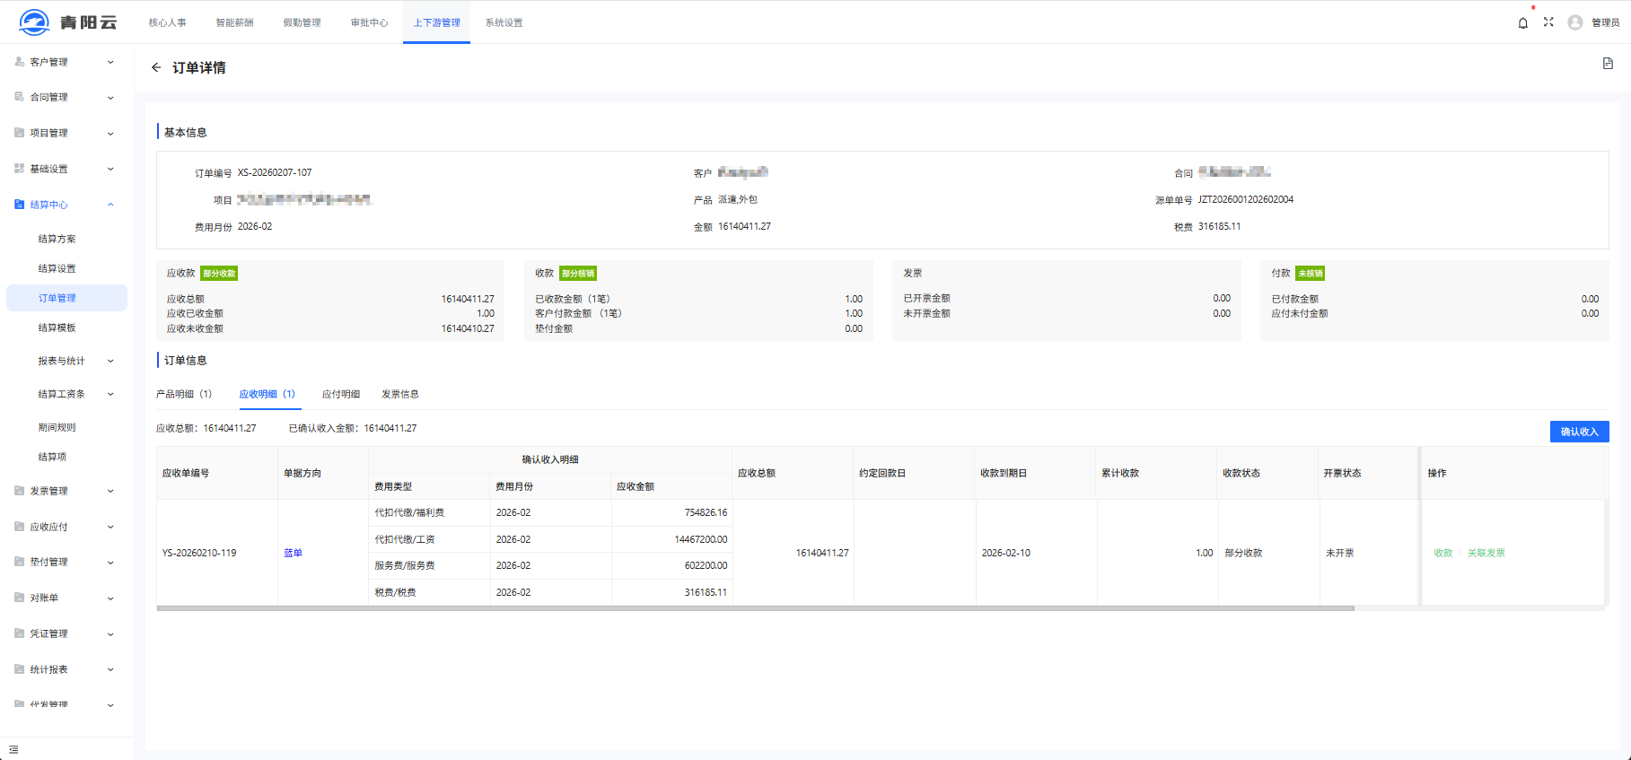Switch to the 产品明细 tab
1631x760 pixels.
(x=183, y=394)
